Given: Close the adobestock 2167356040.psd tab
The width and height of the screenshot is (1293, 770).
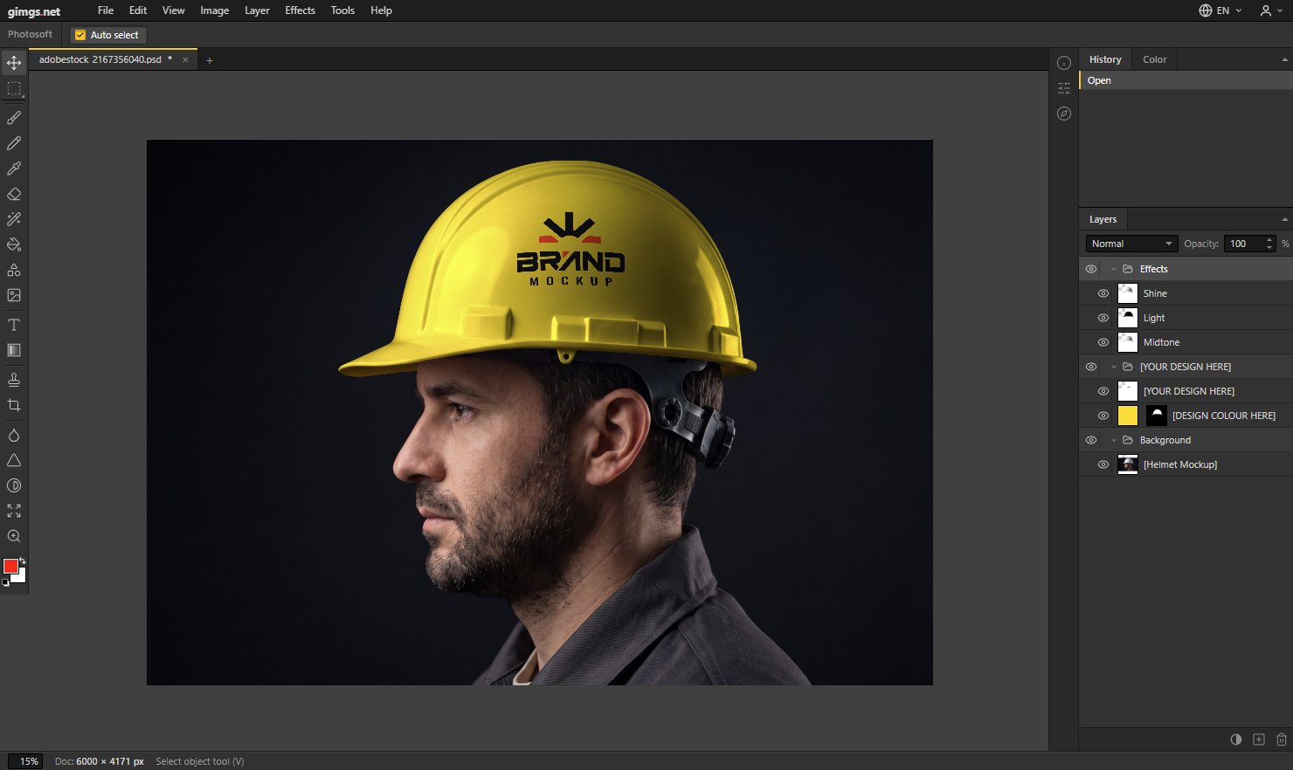Looking at the screenshot, I should point(185,59).
